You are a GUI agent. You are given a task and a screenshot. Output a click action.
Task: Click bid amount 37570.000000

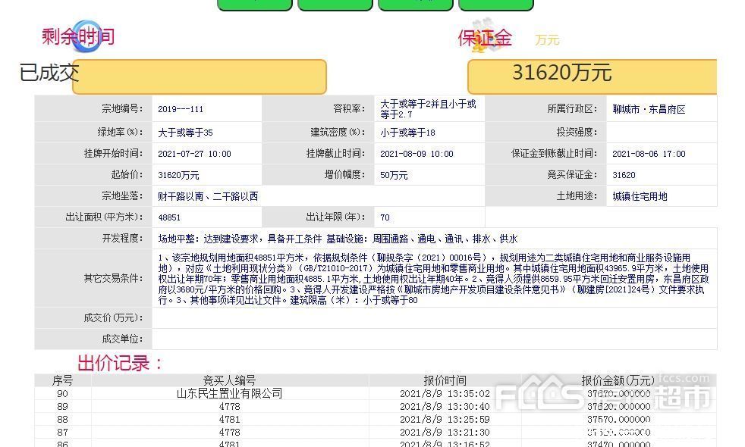(618, 420)
